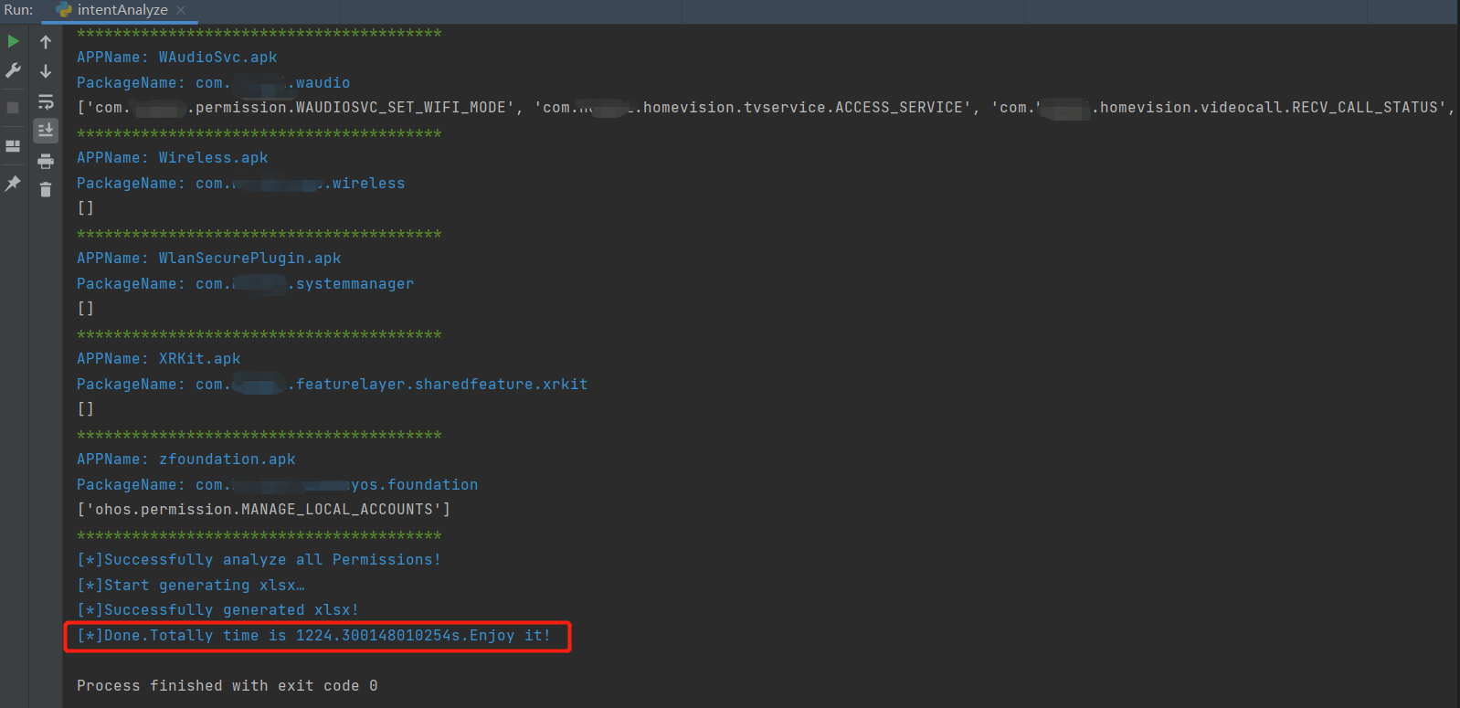Click the empty list '[]' under Wireless.apk

tap(86, 208)
